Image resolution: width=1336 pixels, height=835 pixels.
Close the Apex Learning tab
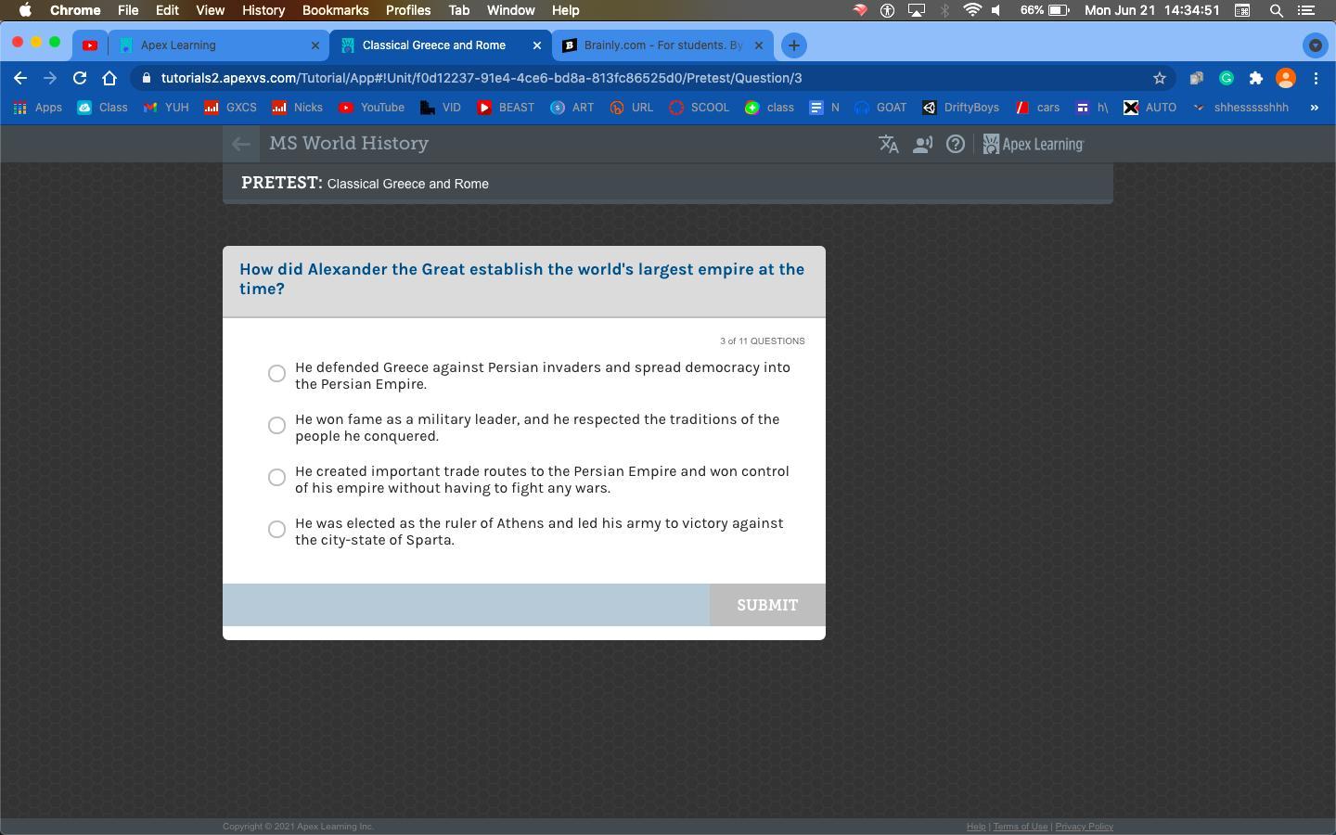[315, 45]
